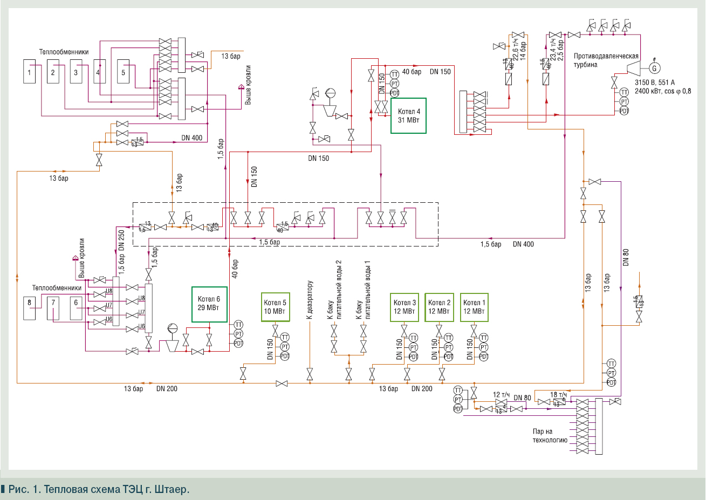Click the valve directly below Котел 3
This screenshot has width=706, height=500.
coord(404,330)
